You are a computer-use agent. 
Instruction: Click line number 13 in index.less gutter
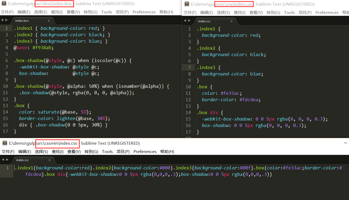click(5, 106)
